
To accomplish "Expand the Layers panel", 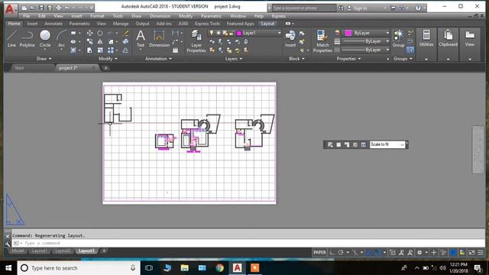I will click(234, 59).
